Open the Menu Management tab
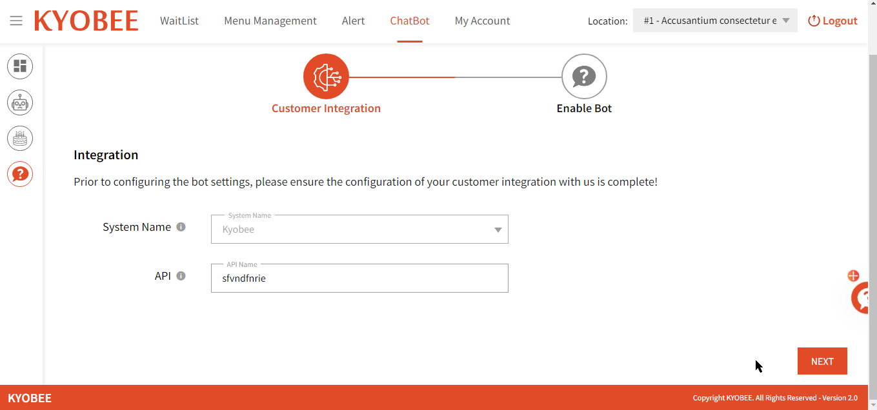Viewport: 877px width, 410px height. [x=270, y=21]
